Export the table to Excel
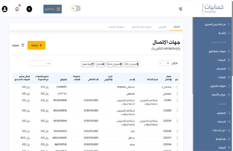233x151 pixels. [x=114, y=64]
